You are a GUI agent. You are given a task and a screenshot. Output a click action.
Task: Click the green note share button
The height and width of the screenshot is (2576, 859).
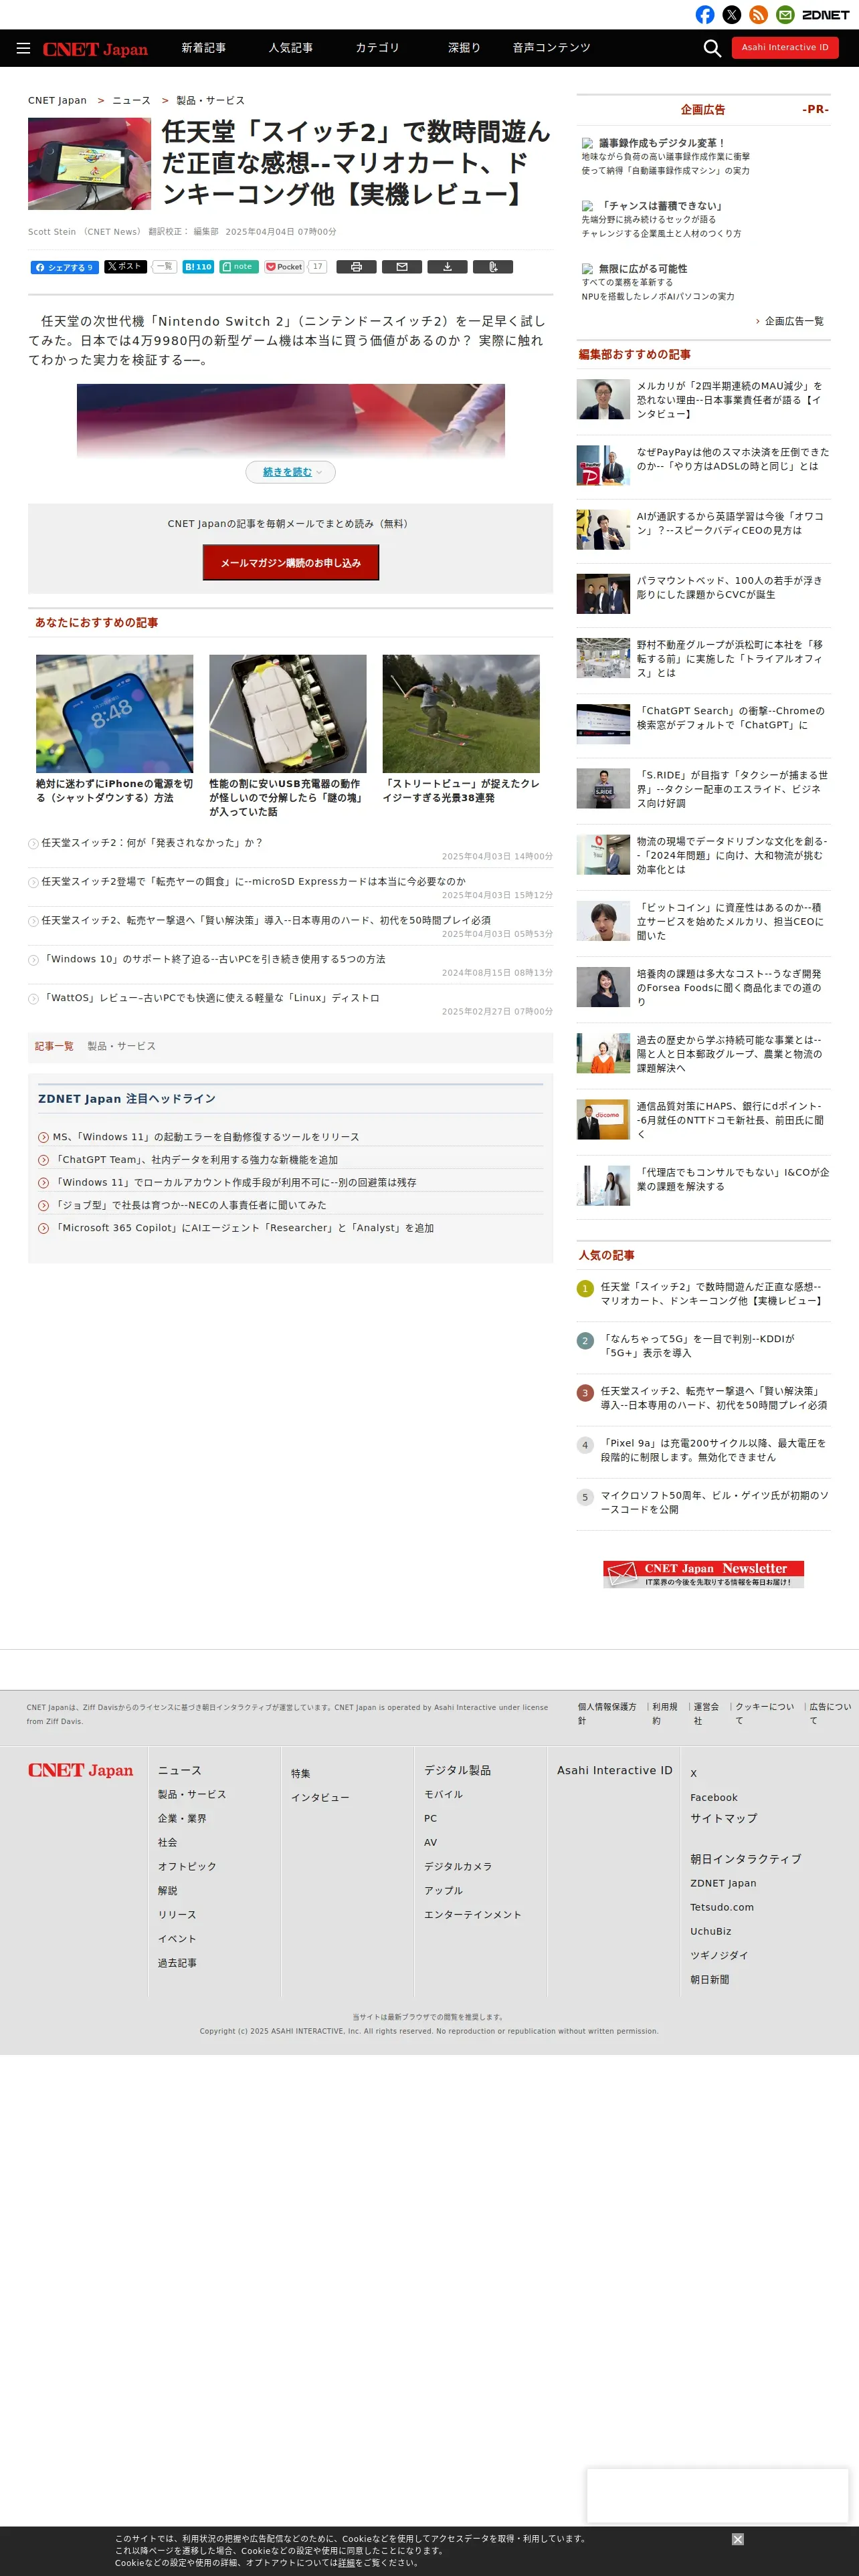pyautogui.click(x=239, y=267)
